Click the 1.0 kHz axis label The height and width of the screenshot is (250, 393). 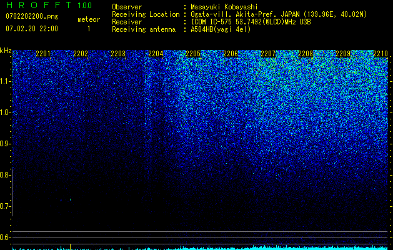(x=6, y=112)
